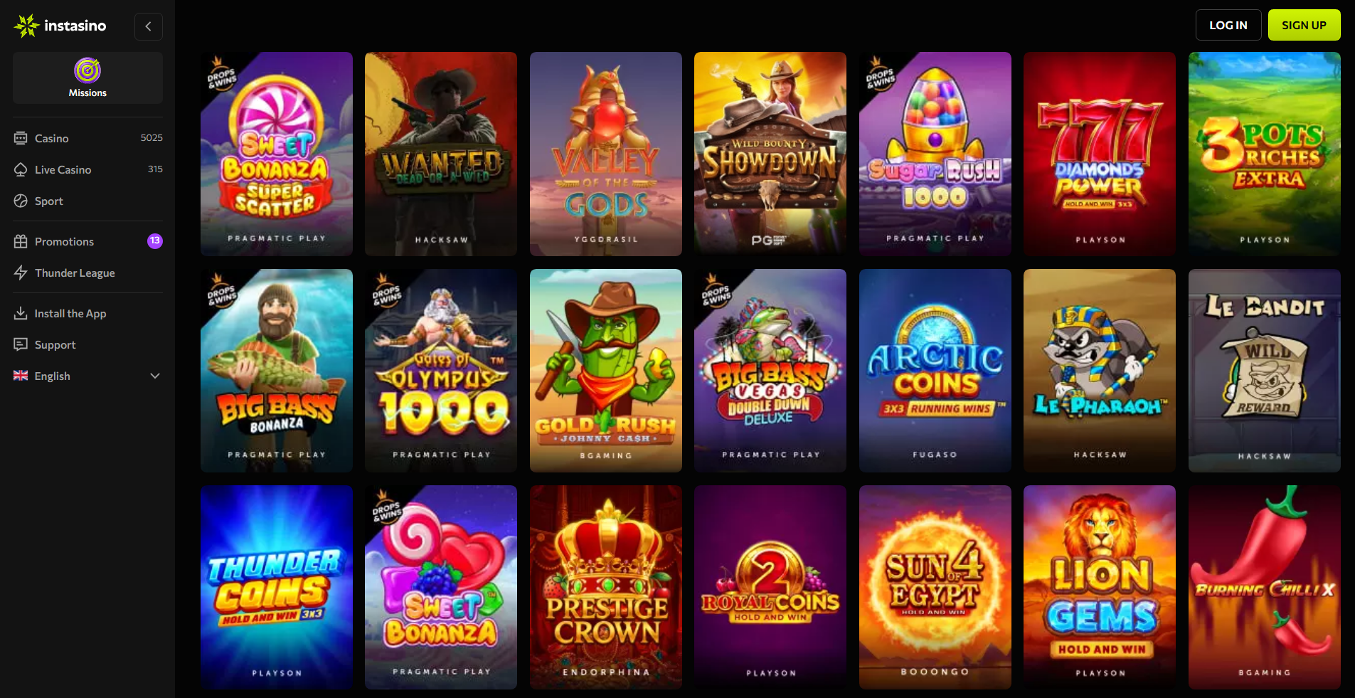This screenshot has height=698, width=1355.
Task: Click the SIGN UP button
Action: pyautogui.click(x=1304, y=25)
